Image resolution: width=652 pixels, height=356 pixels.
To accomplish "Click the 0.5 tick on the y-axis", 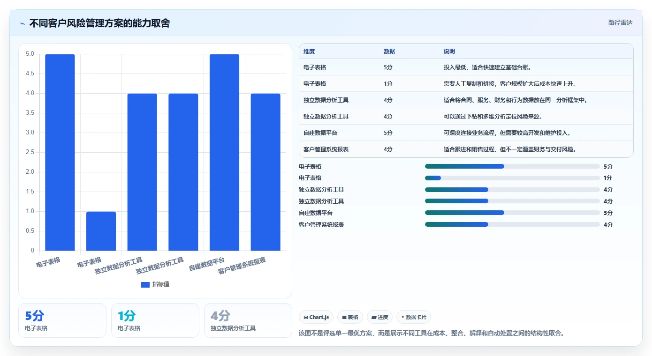I will tap(30, 231).
